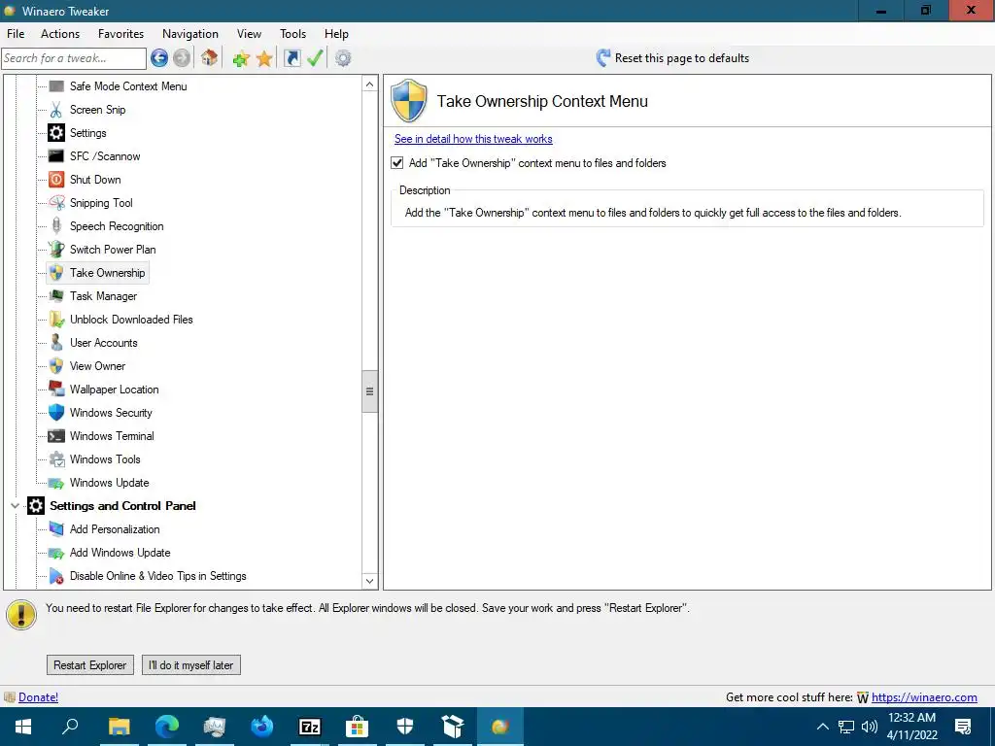Viewport: 995px width, 746px height.
Task: Select Safe Mode Context Menu tree item
Action: [128, 86]
